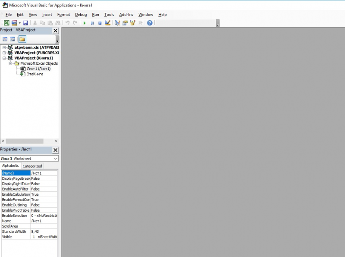Click the EnableAutoFilter property row
This screenshot has width=345, height=257.
(29, 189)
